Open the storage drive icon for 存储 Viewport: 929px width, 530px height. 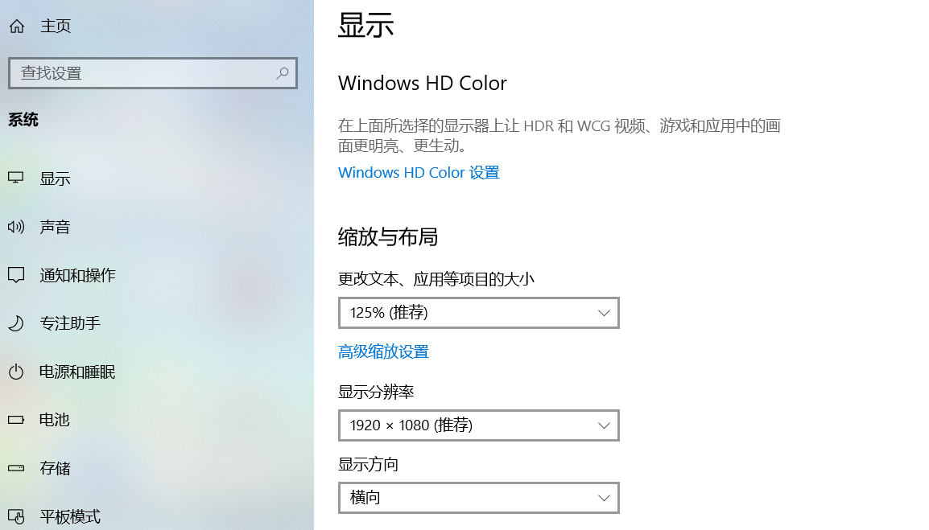pos(16,468)
